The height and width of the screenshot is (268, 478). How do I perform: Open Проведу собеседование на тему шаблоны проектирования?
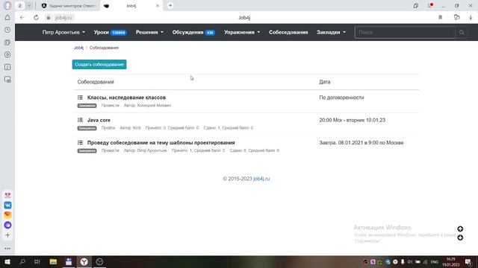161,142
